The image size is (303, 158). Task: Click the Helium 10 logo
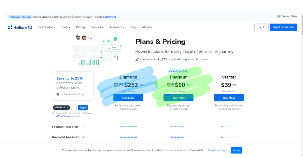[x=20, y=27]
